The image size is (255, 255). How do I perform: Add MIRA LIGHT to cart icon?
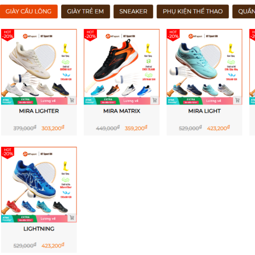pos(238,100)
